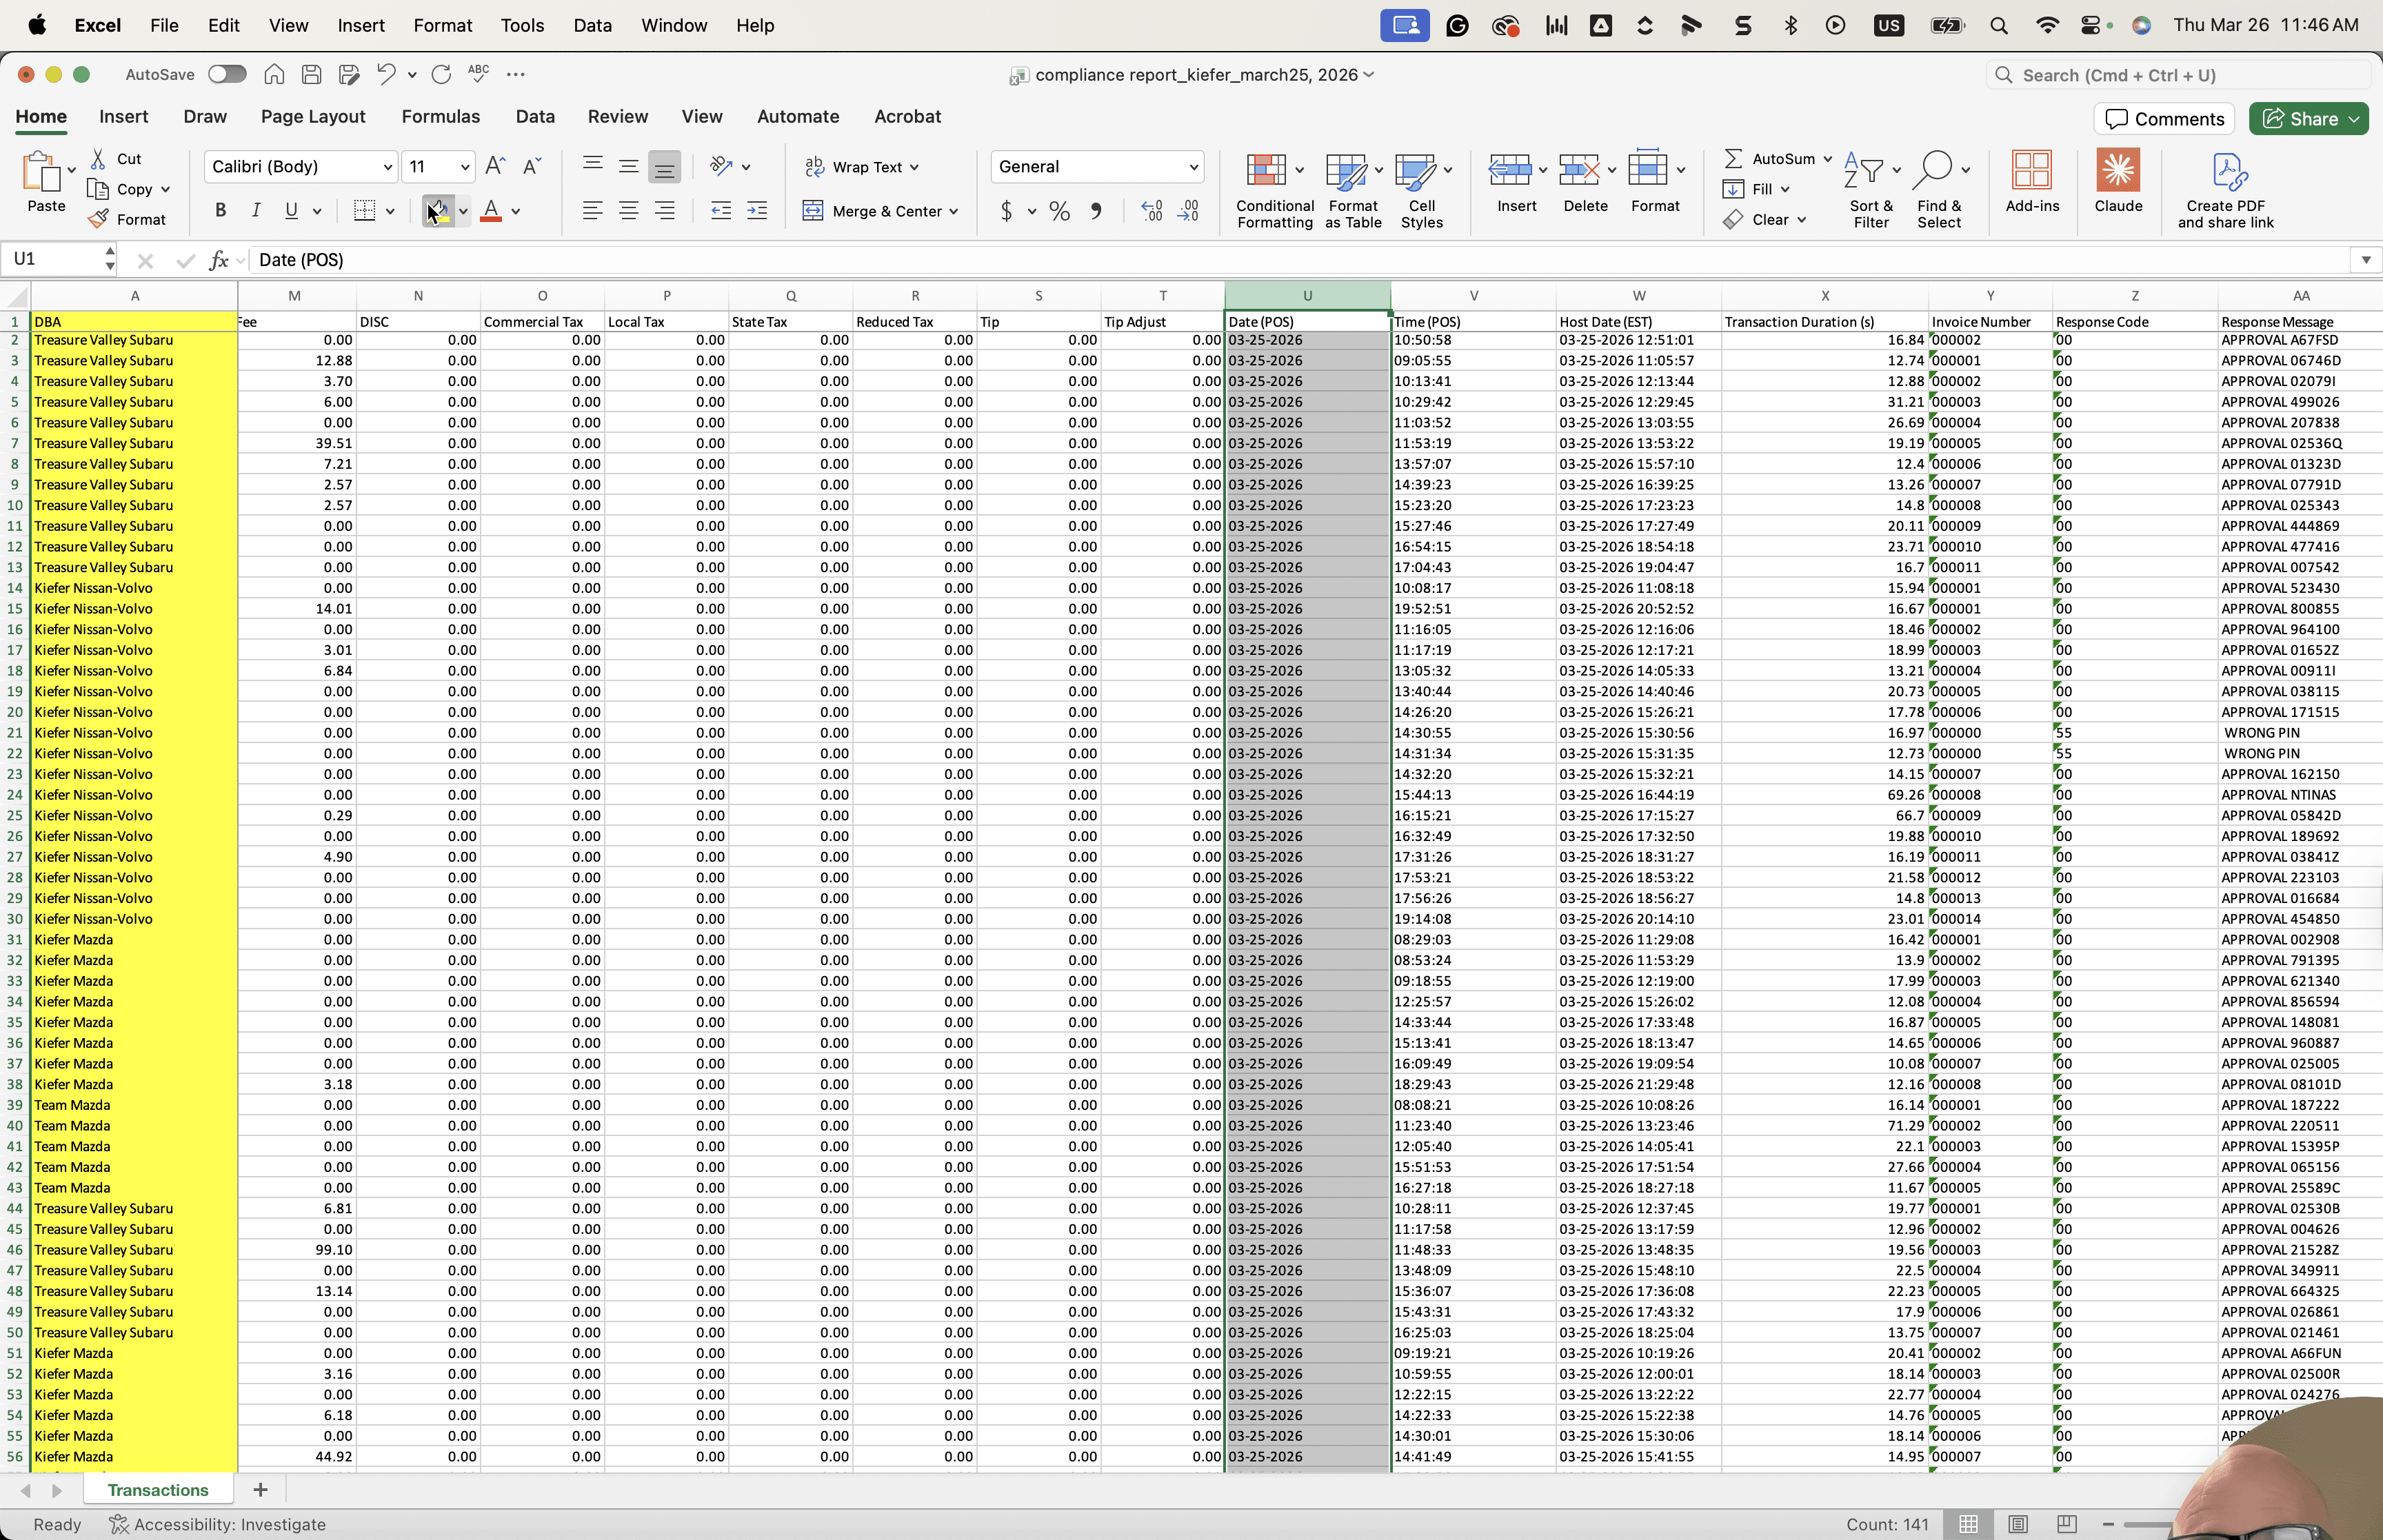Open the General number format dropdown

[x=1193, y=167]
